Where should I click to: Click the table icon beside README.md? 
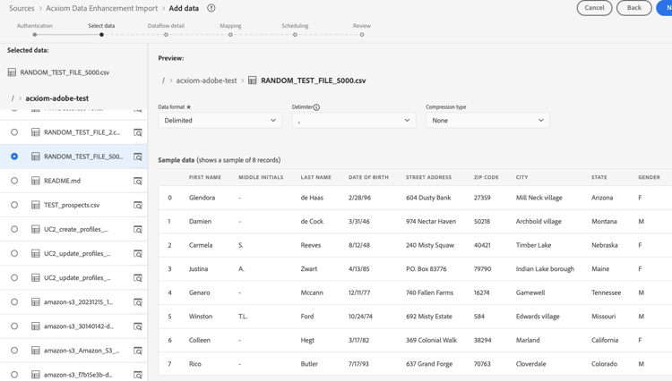coord(36,181)
